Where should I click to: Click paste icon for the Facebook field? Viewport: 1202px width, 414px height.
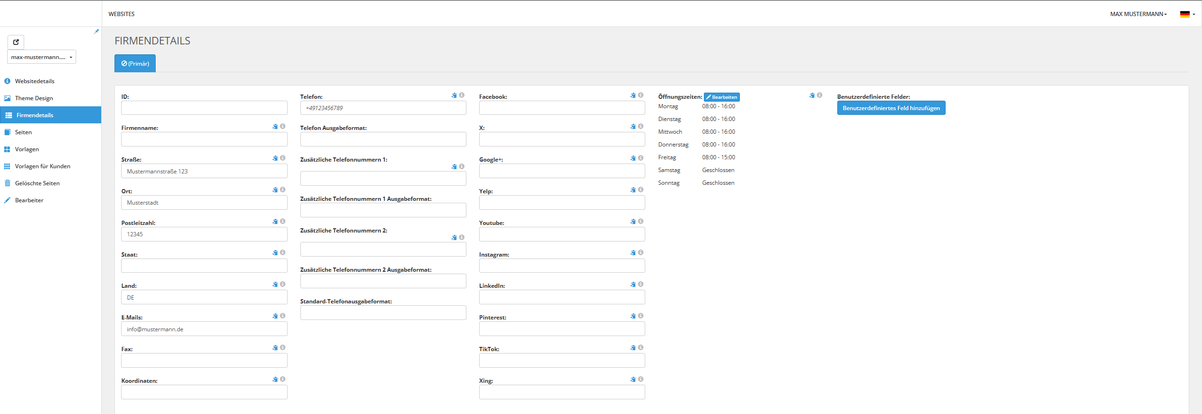click(x=633, y=95)
